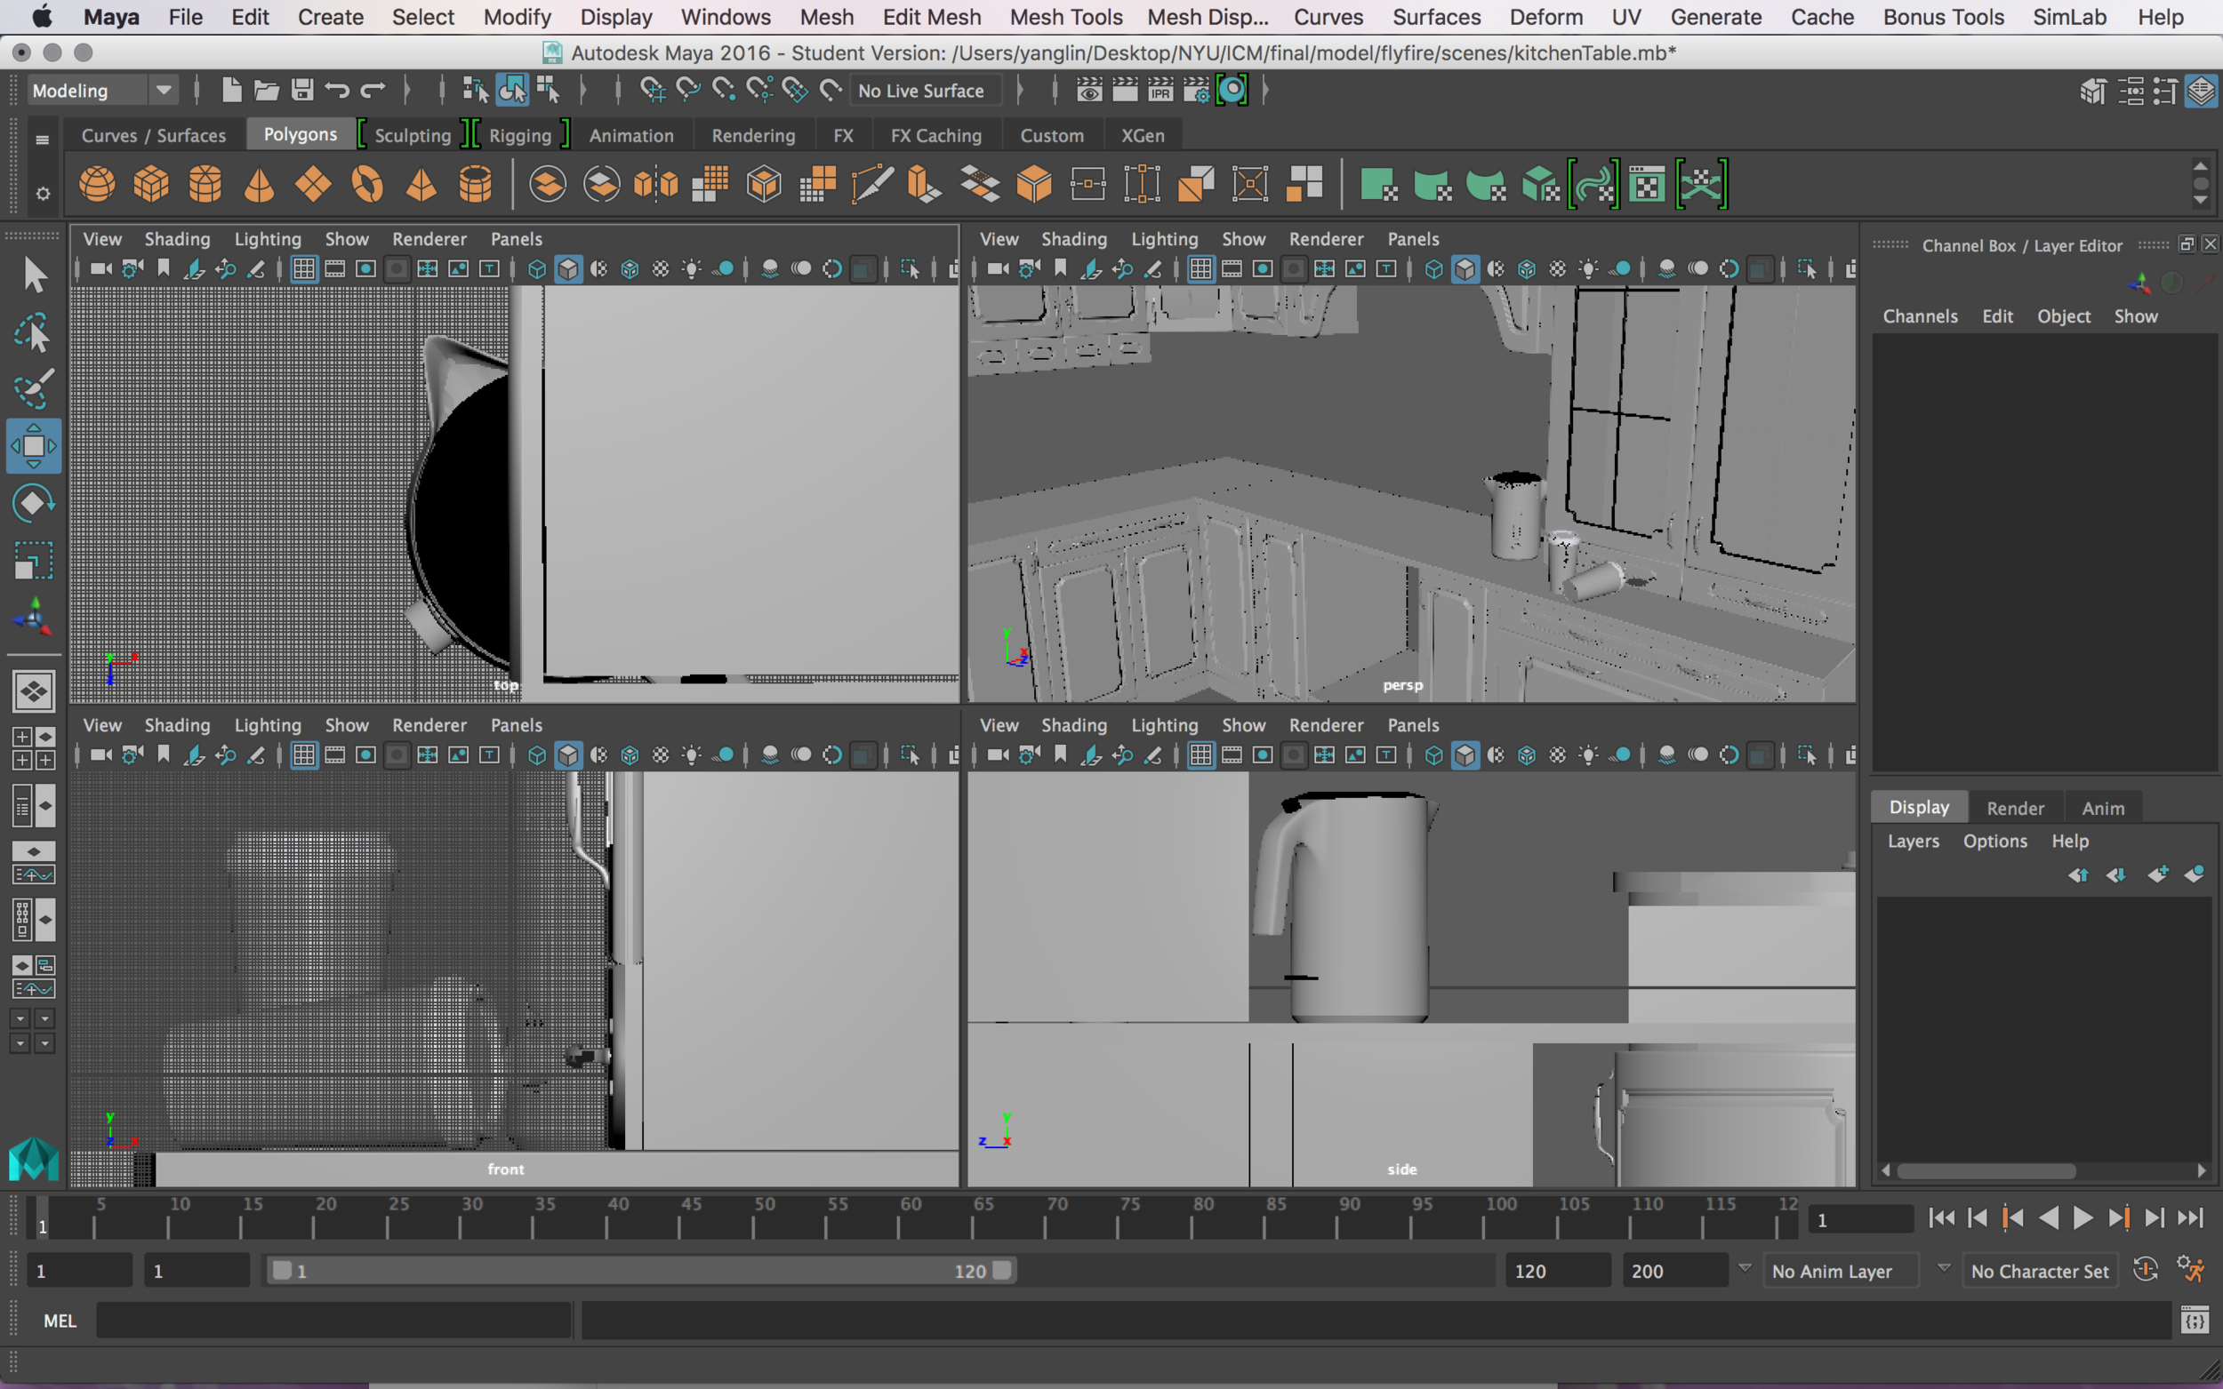Open the shelf settings gear icon
2223x1389 pixels.
(43, 194)
